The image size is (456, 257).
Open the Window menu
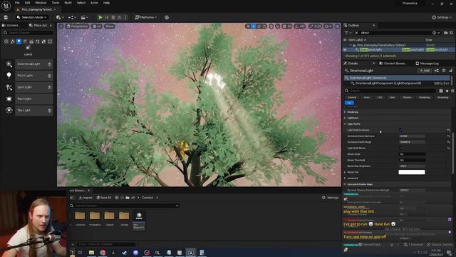point(41,3)
